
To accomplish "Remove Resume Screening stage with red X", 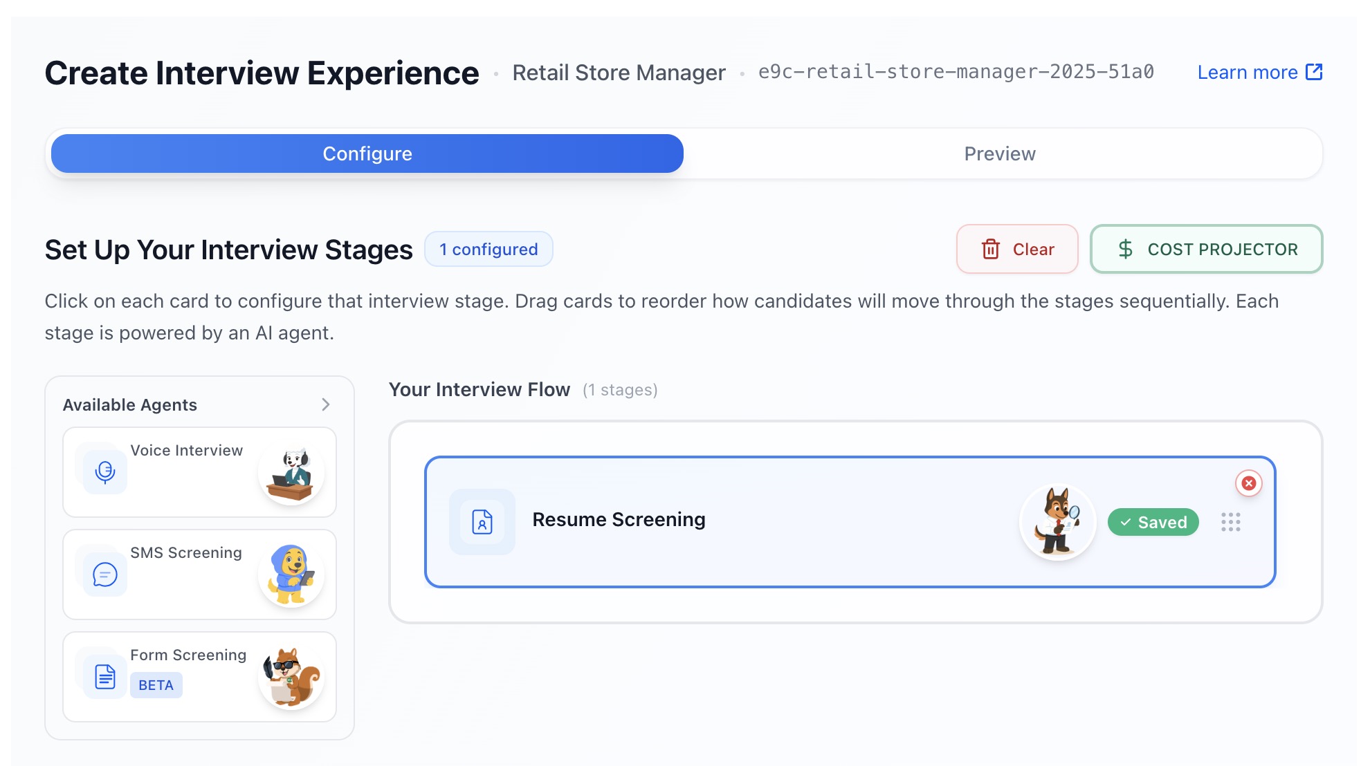I will point(1248,483).
